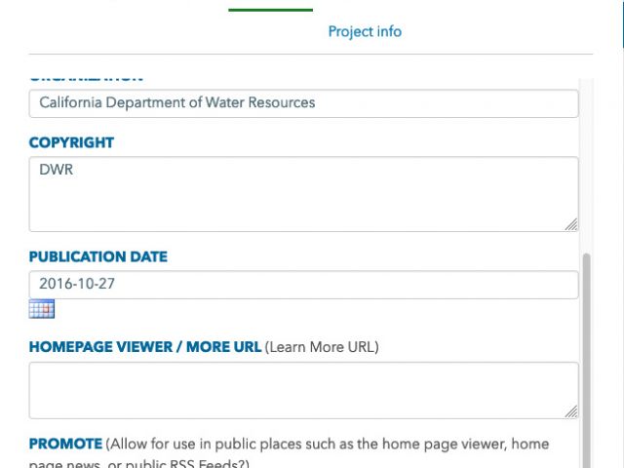The width and height of the screenshot is (624, 468).
Task: Click the (Learn More URL) hint text
Action: point(322,347)
